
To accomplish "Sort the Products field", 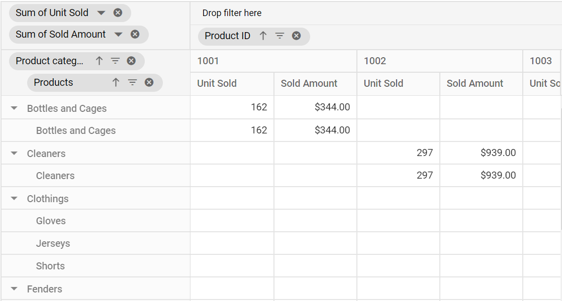I will pos(116,83).
